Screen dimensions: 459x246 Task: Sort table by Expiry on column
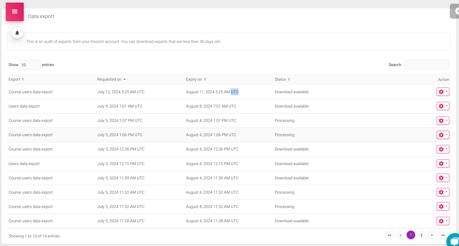196,79
